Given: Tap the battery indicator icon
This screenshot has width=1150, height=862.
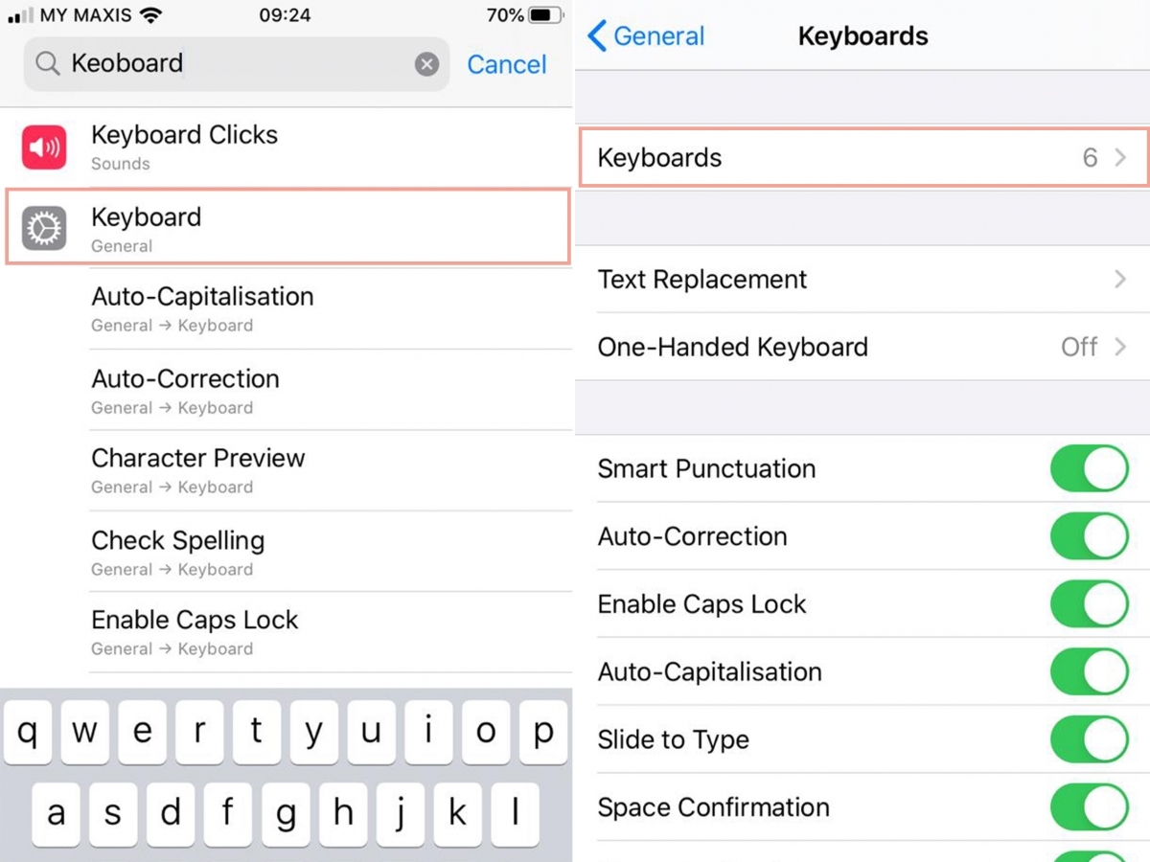Looking at the screenshot, I should (x=545, y=15).
